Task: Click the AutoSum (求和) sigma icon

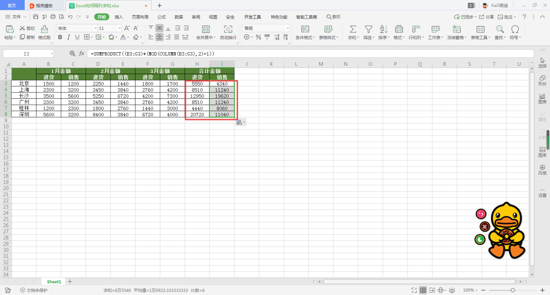Action: tap(352, 29)
